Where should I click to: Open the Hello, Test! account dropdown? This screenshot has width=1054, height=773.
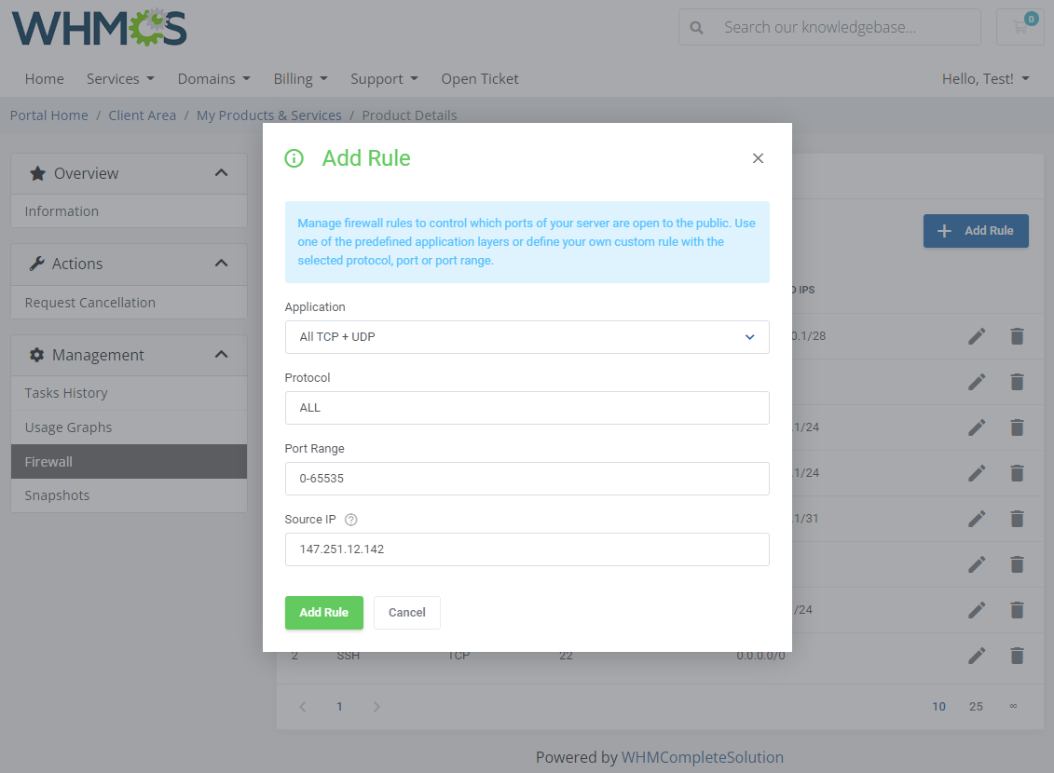click(x=985, y=79)
